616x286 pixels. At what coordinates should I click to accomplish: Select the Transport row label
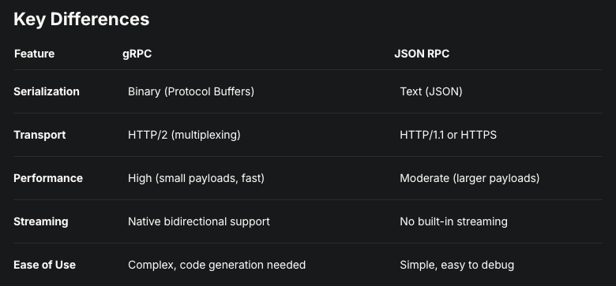point(39,136)
